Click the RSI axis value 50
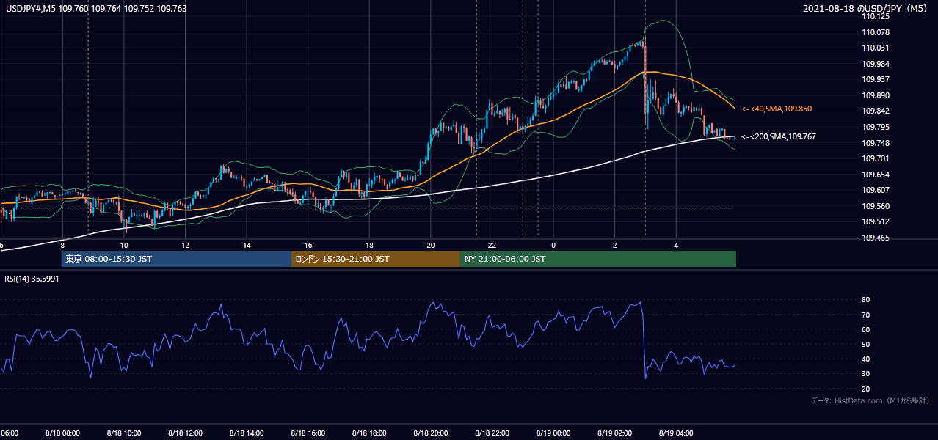938x440 pixels. tap(865, 345)
